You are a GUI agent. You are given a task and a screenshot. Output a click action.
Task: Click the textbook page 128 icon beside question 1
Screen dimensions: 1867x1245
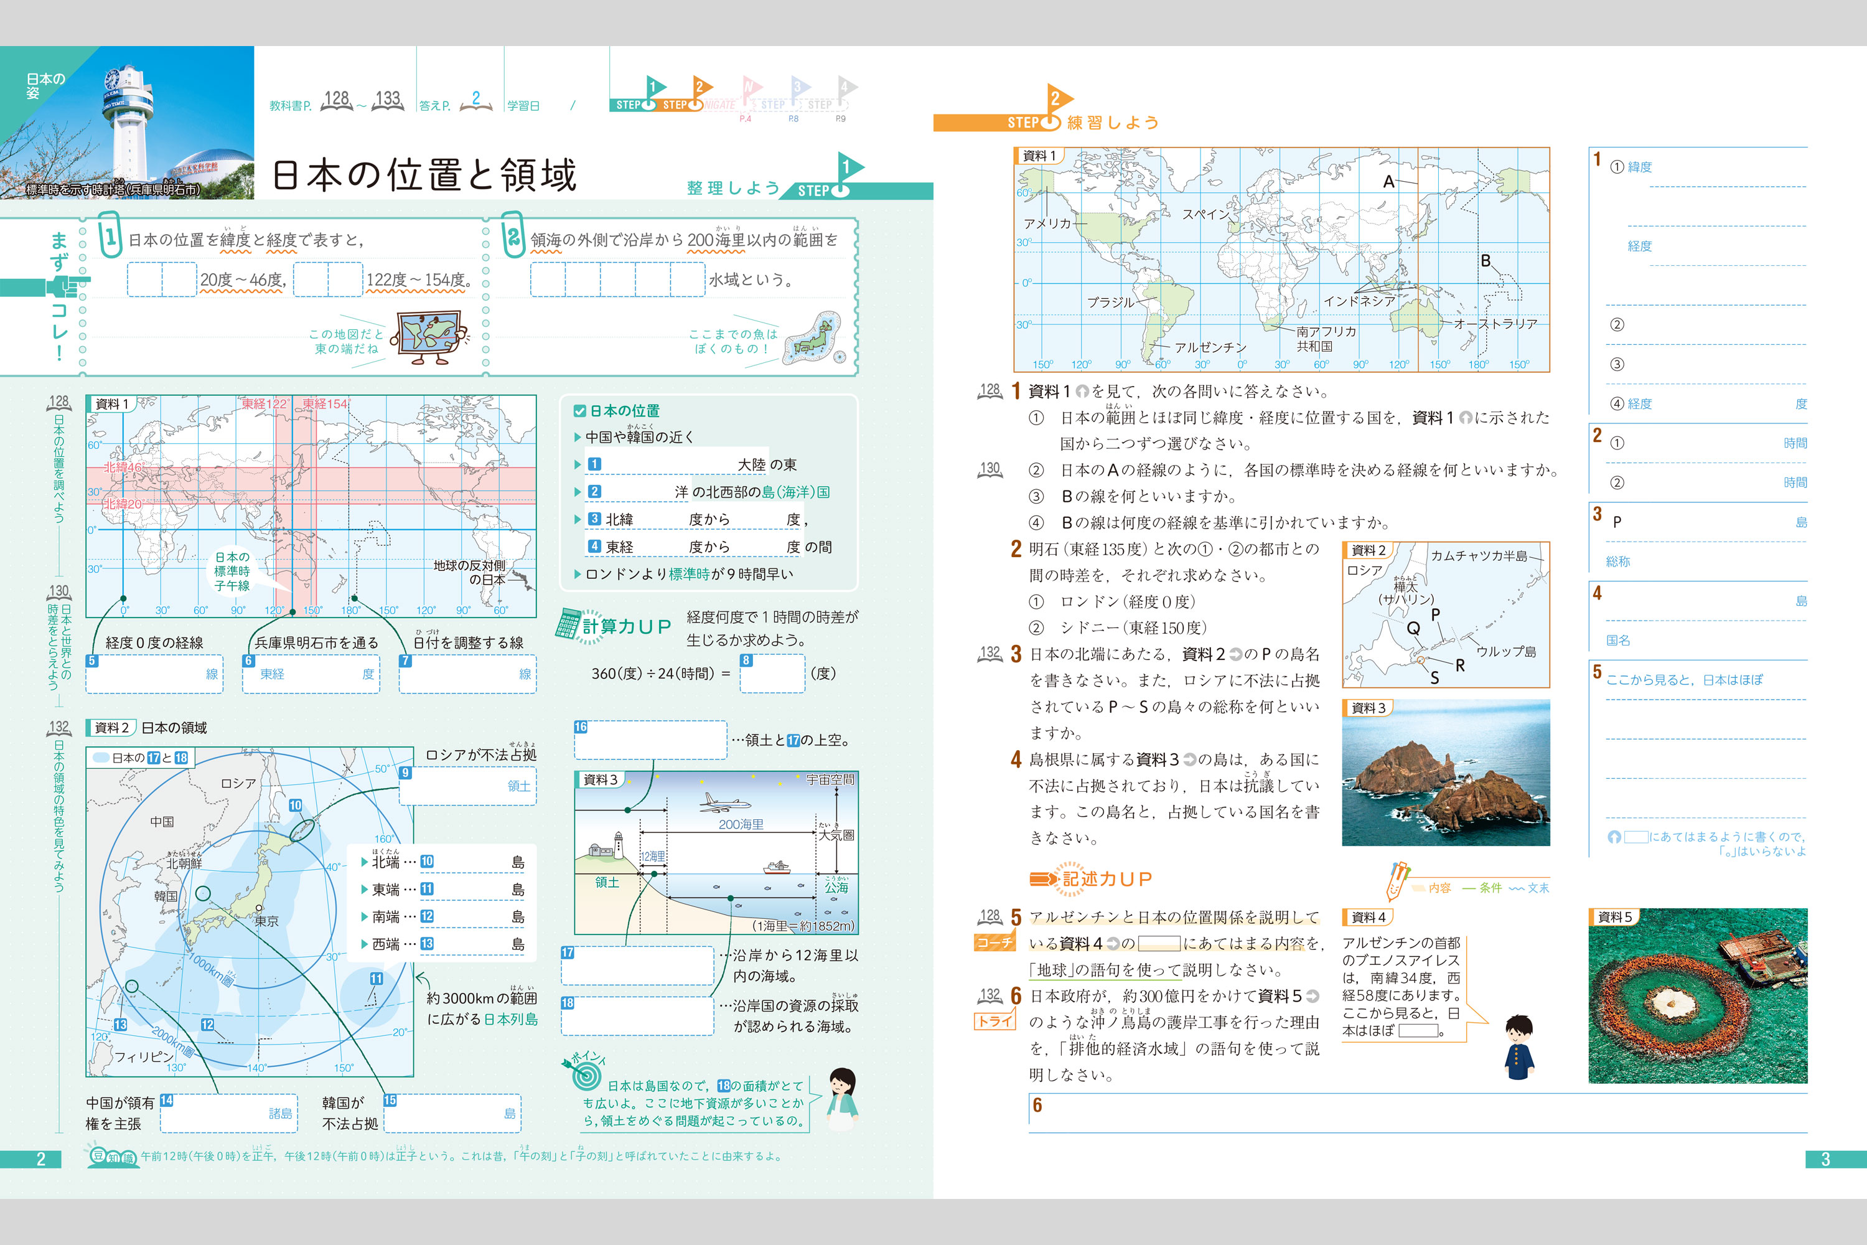coord(990,391)
